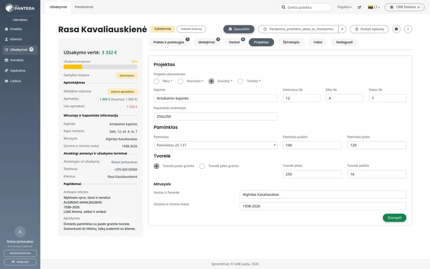Choose Tvorelė pilko granito option

pyautogui.click(x=202, y=166)
